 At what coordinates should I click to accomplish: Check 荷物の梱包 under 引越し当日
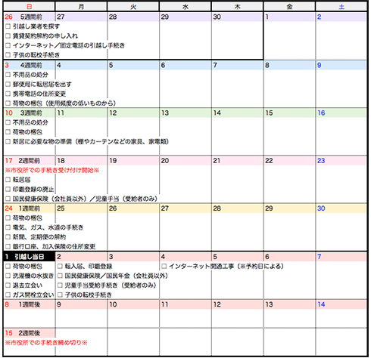pos(8,267)
